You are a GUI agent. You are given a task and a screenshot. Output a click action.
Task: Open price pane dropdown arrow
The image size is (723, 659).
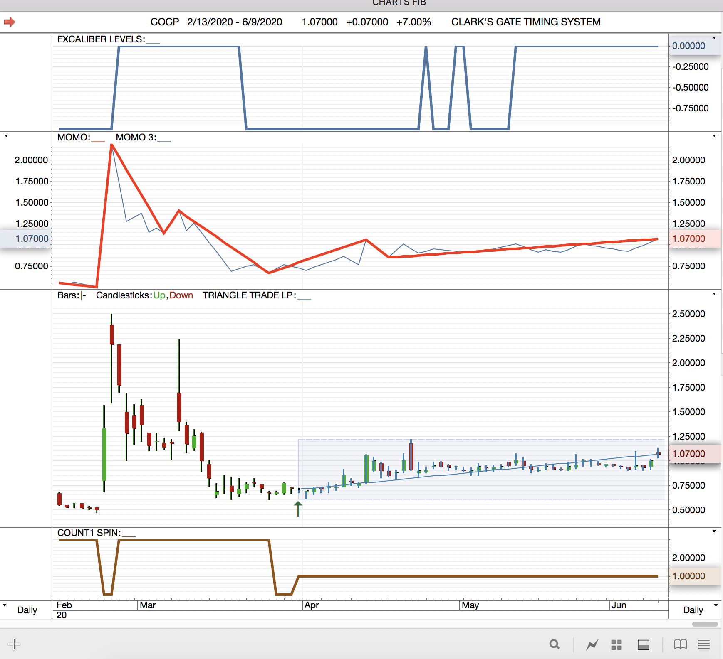tap(714, 294)
